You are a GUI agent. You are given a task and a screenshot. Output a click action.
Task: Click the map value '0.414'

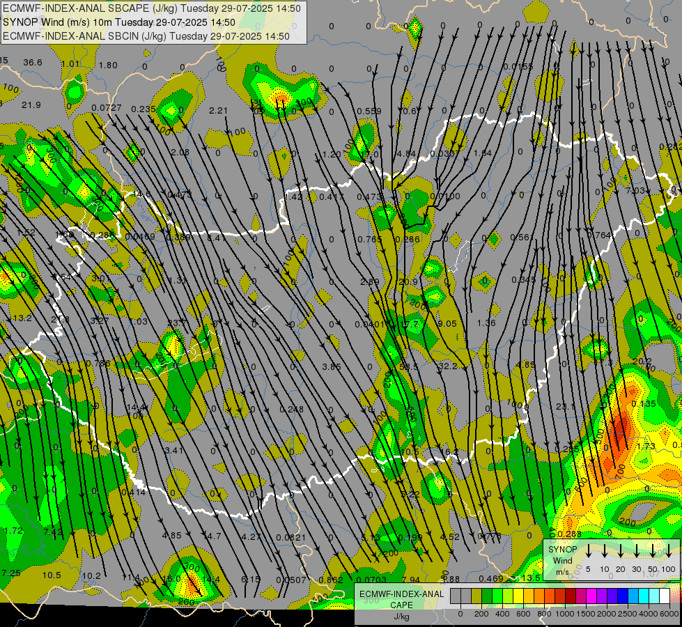click(133, 492)
